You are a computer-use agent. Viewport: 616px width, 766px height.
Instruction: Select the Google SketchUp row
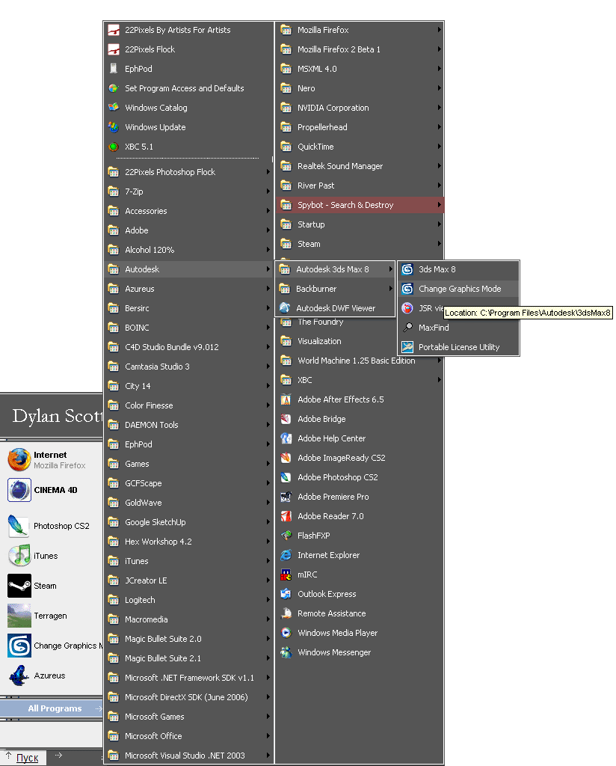point(189,522)
